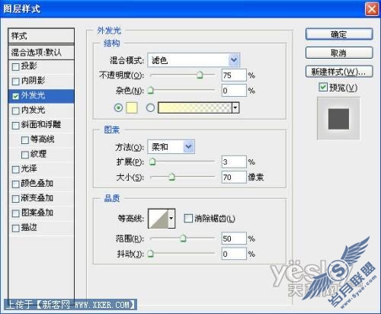Click the yellow glow color swatch

[132, 107]
